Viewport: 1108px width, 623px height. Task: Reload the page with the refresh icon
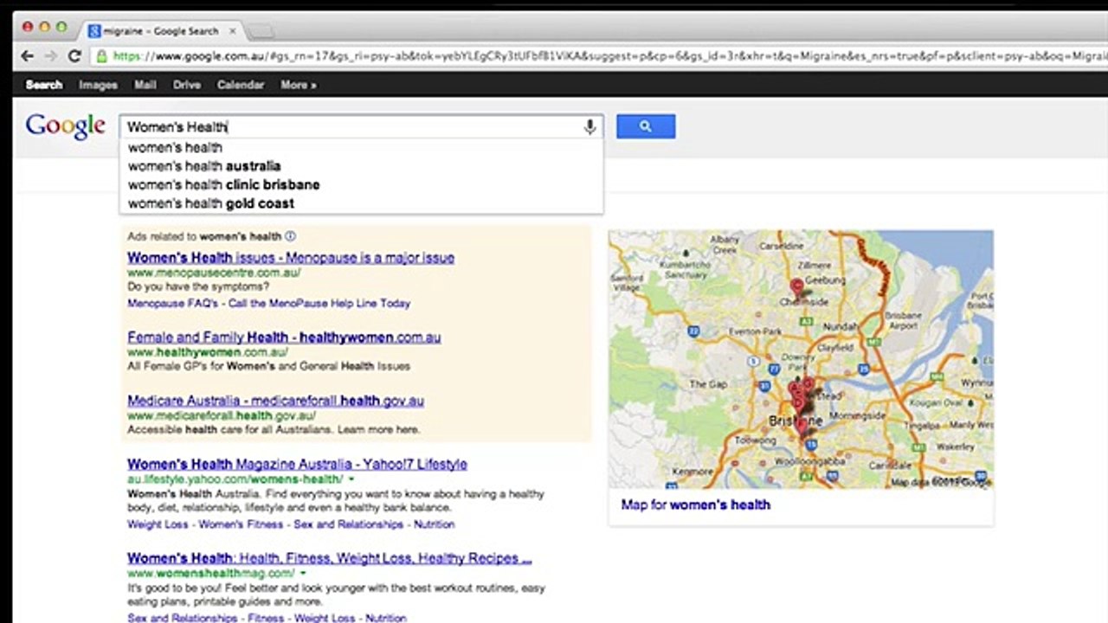[74, 56]
